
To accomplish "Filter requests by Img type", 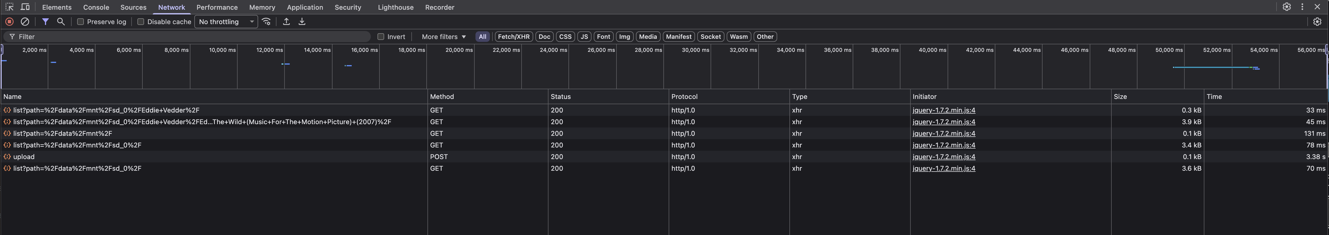I will [x=624, y=37].
